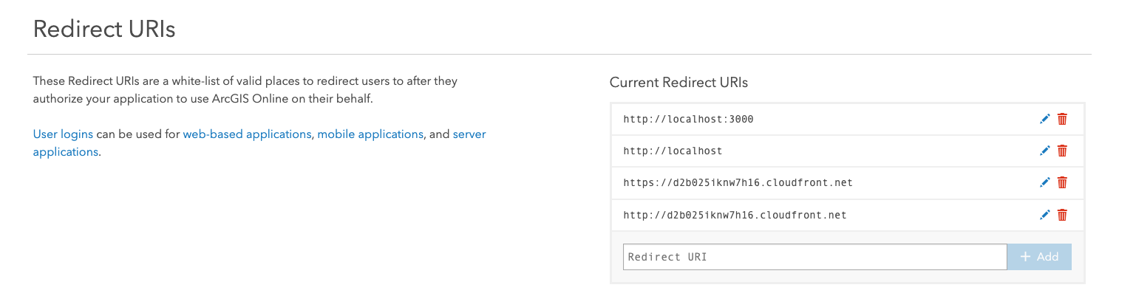This screenshot has width=1136, height=296.
Task: Edit the http://localhost redirect URI
Action: coord(1044,151)
